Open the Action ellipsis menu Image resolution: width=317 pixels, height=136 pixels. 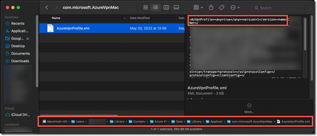pyautogui.click(x=235, y=8)
